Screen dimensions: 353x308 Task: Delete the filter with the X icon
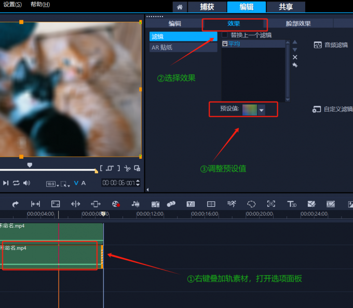(295, 57)
